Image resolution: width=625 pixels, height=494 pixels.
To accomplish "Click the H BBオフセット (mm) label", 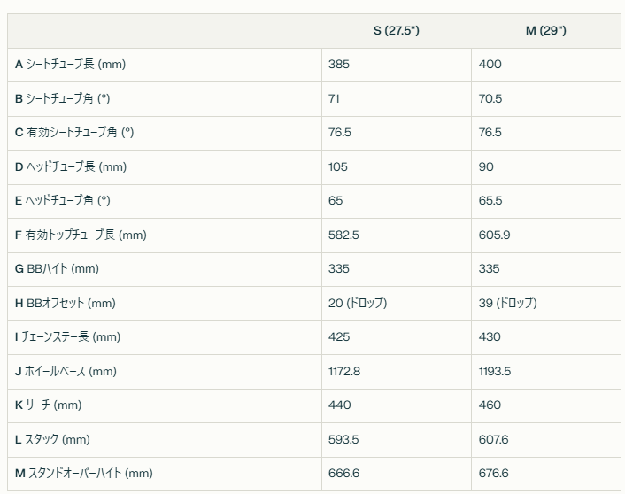I will click(x=65, y=303).
